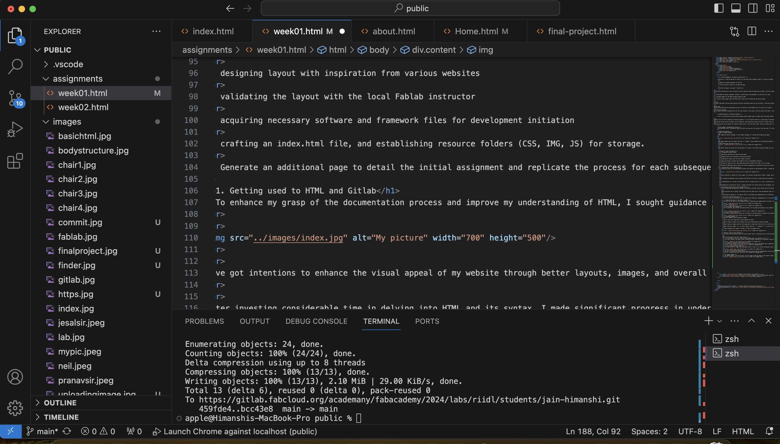This screenshot has height=444, width=780.
Task: Open the PORTS panel tab
Action: [427, 321]
